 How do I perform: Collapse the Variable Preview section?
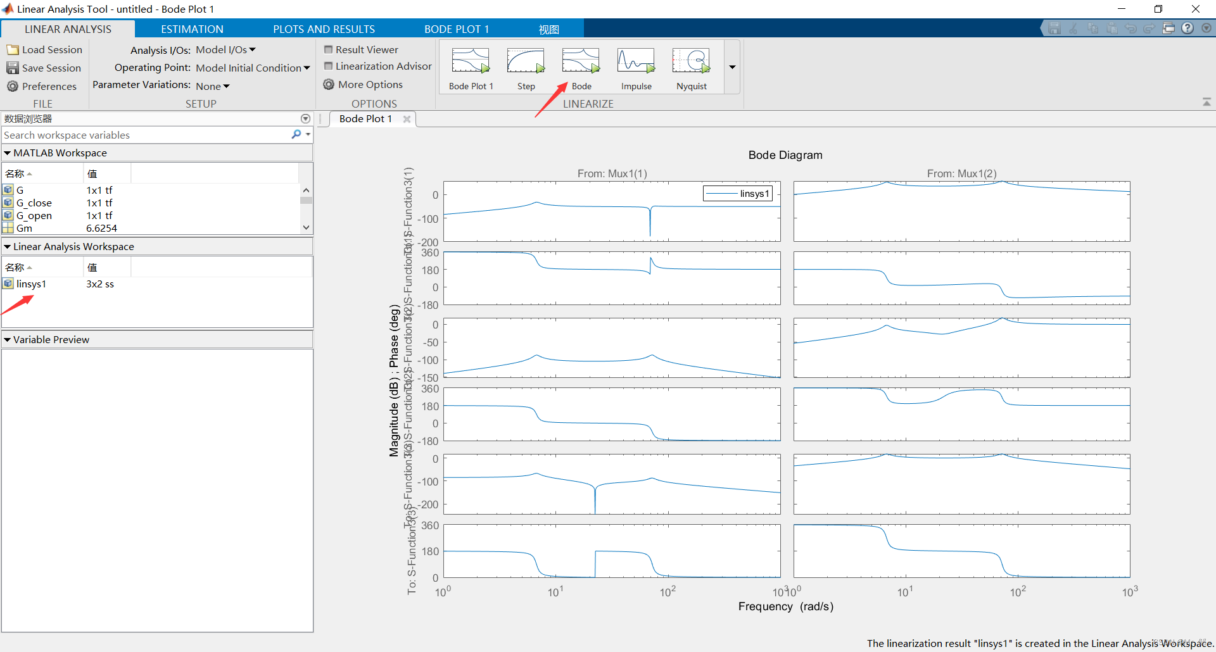tap(8, 339)
